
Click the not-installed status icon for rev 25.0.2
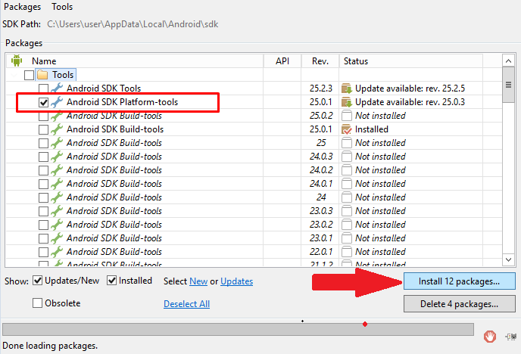coord(347,116)
